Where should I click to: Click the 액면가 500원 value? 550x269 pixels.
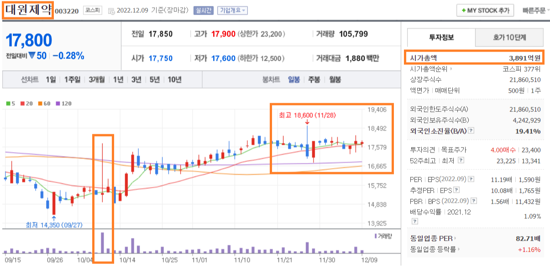point(516,90)
